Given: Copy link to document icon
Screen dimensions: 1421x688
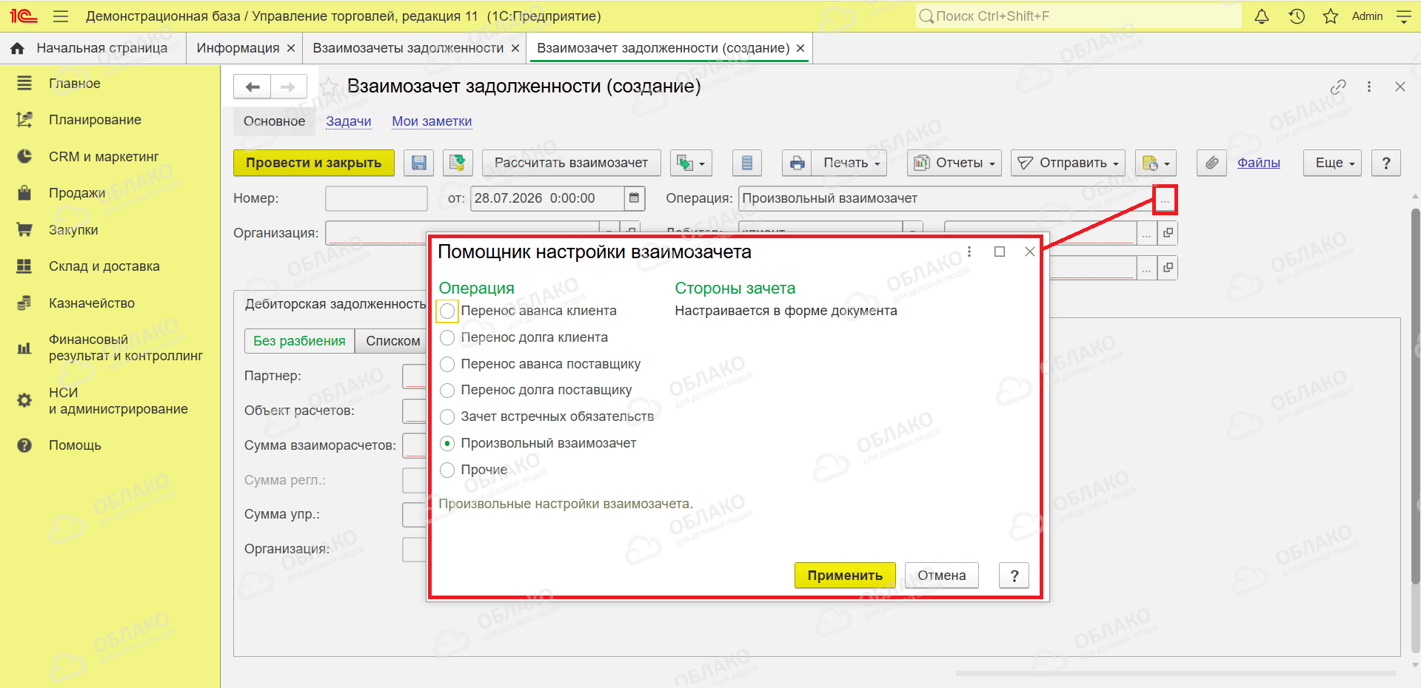Looking at the screenshot, I should 1338,87.
